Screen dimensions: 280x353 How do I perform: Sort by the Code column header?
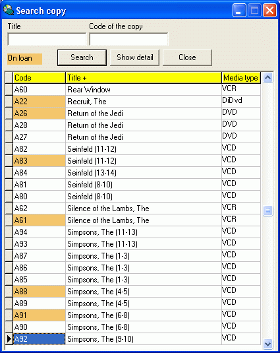point(39,78)
